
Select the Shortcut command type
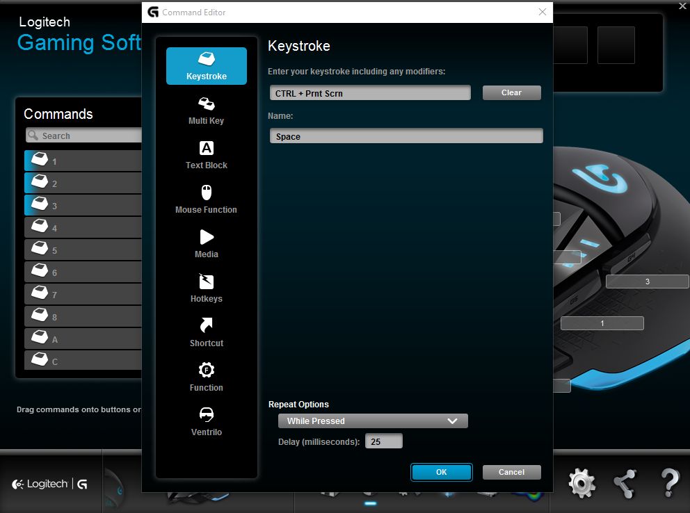(x=206, y=333)
